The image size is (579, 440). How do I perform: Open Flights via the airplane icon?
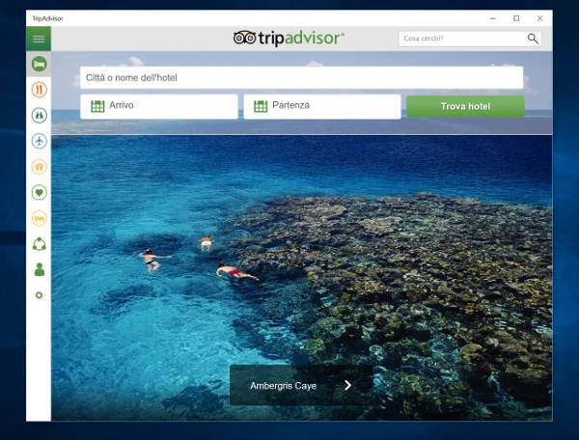[39, 141]
